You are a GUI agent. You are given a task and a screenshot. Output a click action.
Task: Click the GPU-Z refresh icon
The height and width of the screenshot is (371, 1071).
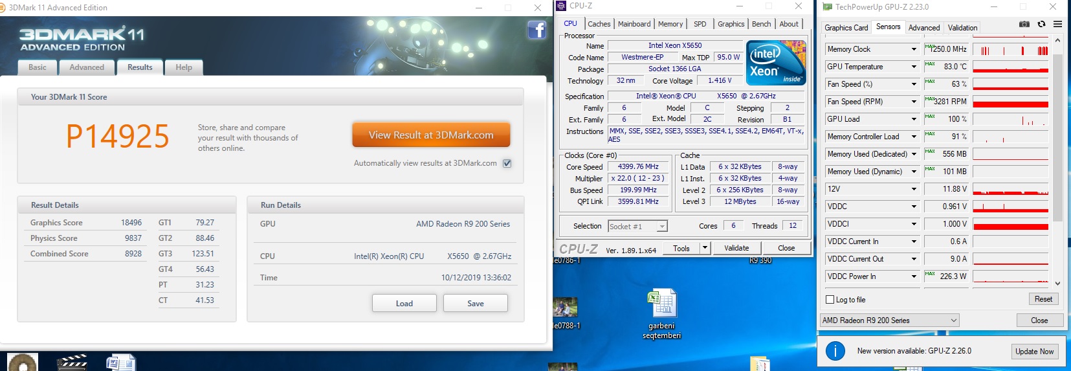coord(1041,24)
